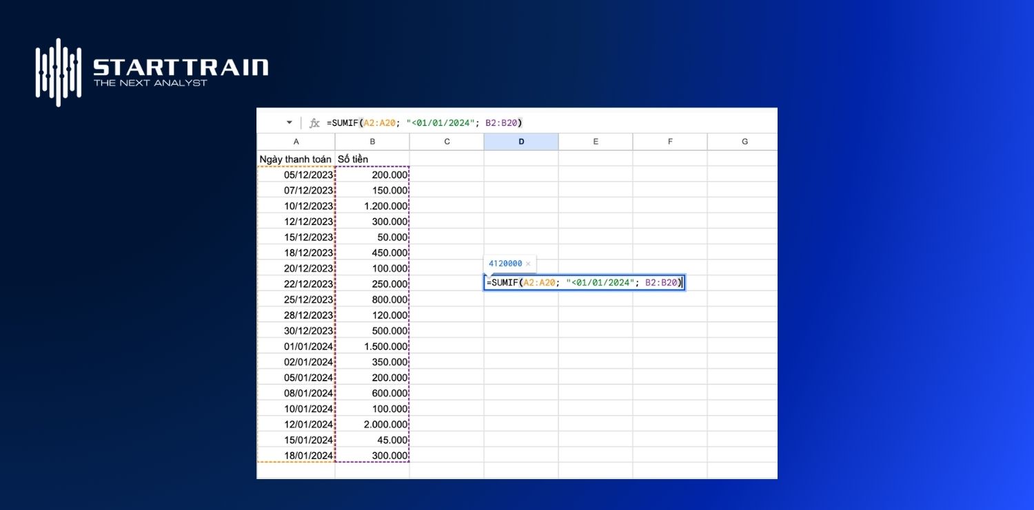Screen dimensions: 1034x510
Task: Dismiss the 4120000 result preview
Action: click(528, 264)
